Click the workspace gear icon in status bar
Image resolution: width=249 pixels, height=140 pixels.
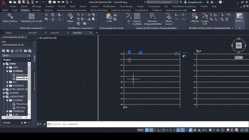[x=210, y=130]
